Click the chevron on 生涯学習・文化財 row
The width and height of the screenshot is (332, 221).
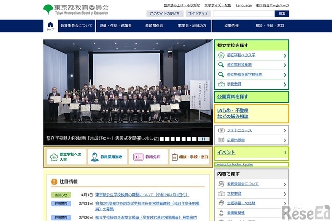[285, 203]
